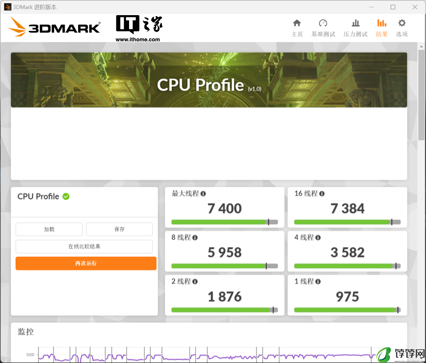Click the 4 线程 score progress bar

pos(347,266)
